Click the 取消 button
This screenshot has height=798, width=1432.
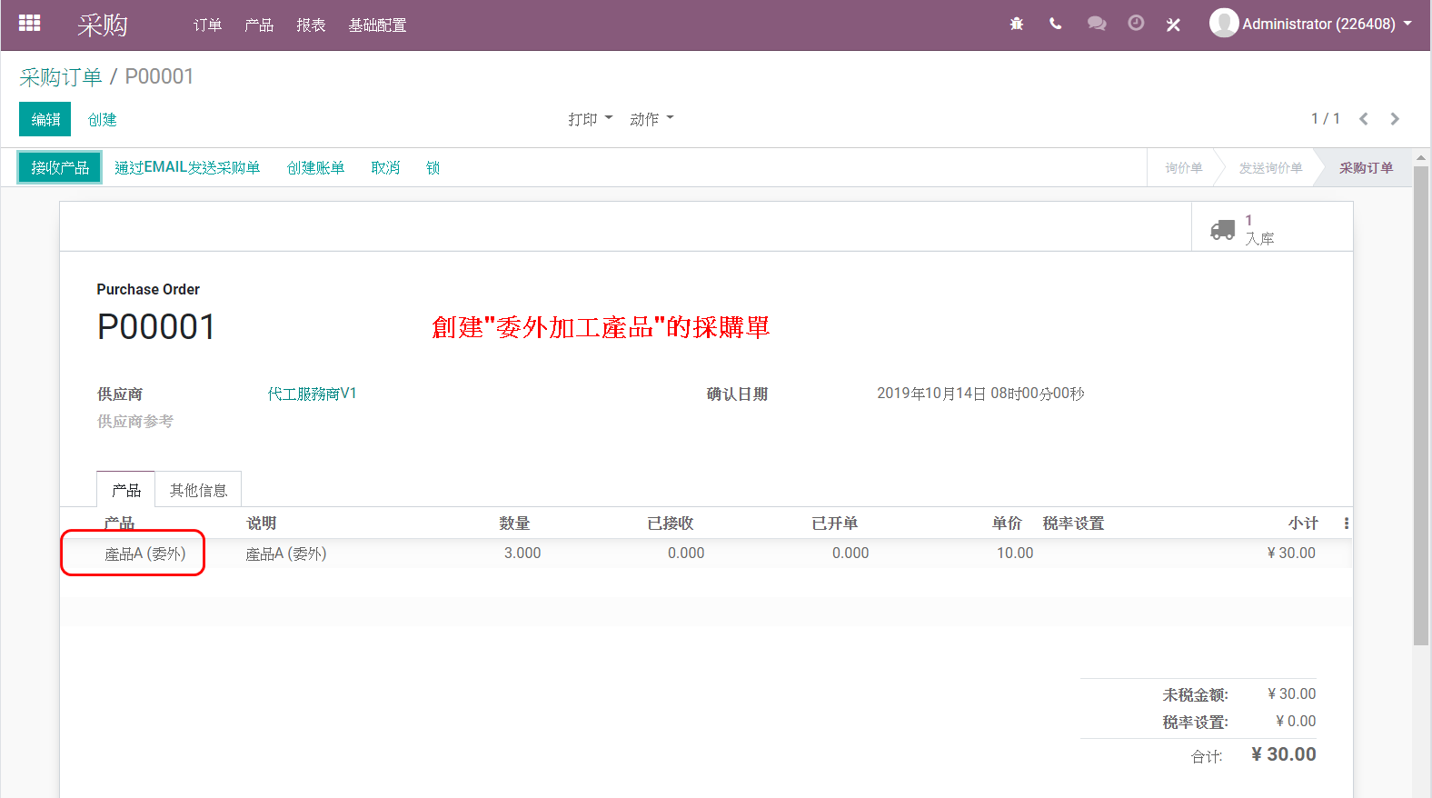[x=385, y=167]
